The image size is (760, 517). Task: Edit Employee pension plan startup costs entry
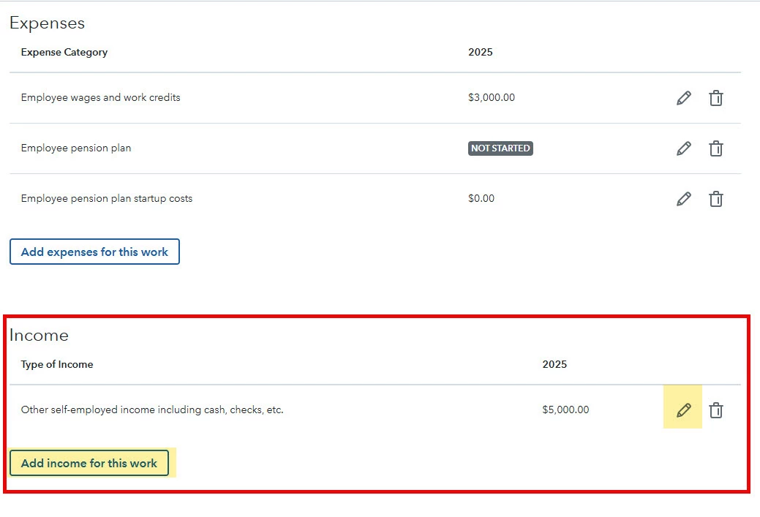683,199
